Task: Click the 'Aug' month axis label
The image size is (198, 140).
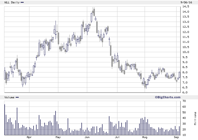Action: click(x=145, y=137)
